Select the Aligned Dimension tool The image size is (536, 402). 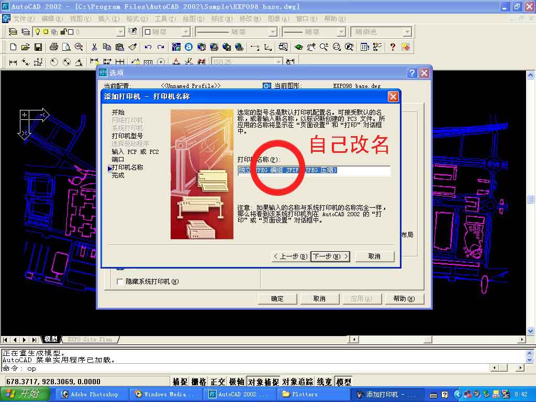pyautogui.click(x=25, y=62)
